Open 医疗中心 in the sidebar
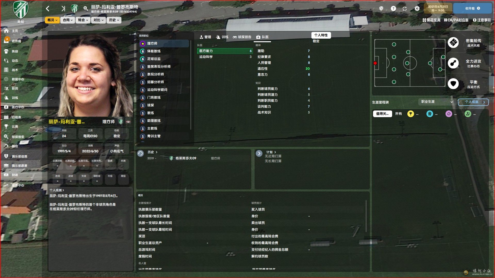This screenshot has height=278, width=495. (18, 107)
